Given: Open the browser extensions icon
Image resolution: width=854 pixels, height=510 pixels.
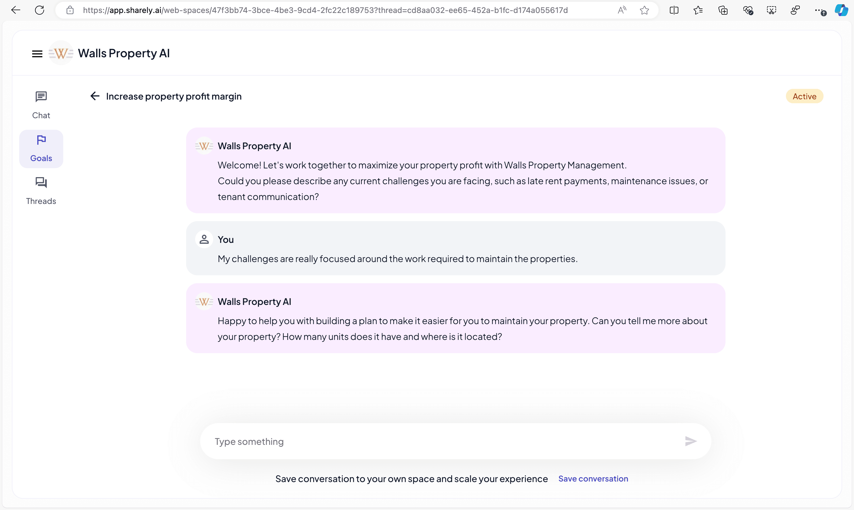Looking at the screenshot, I should point(795,10).
